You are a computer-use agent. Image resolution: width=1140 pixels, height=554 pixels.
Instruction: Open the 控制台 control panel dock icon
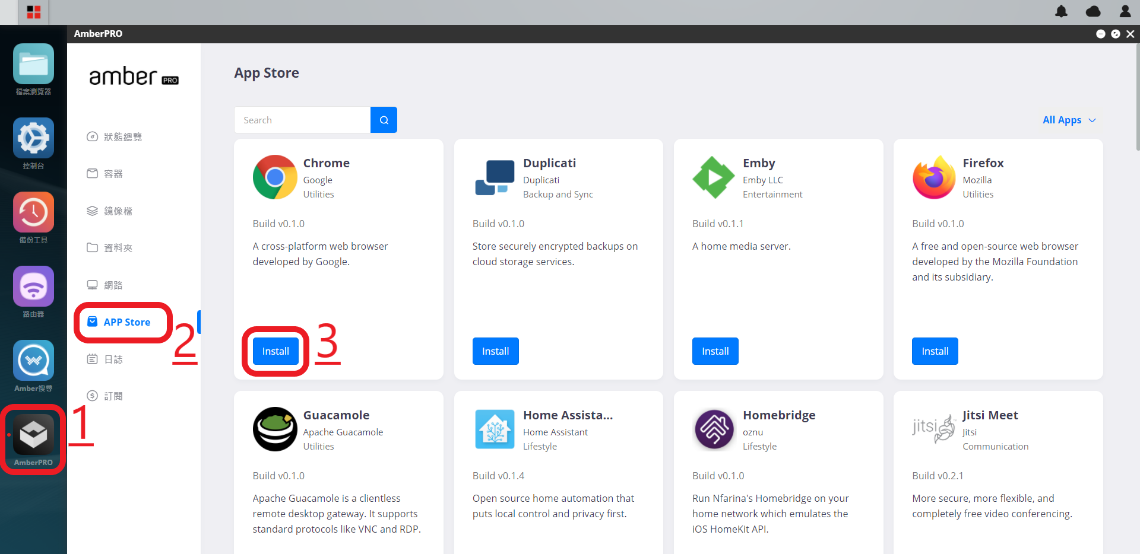coord(33,138)
